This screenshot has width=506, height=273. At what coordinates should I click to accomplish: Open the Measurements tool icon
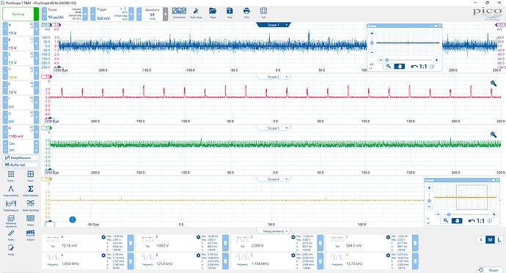click(x=11, y=189)
